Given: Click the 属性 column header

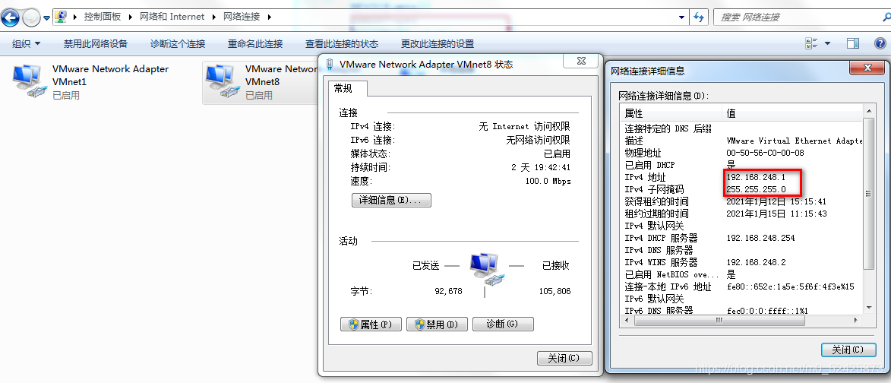Looking at the screenshot, I should (671, 114).
